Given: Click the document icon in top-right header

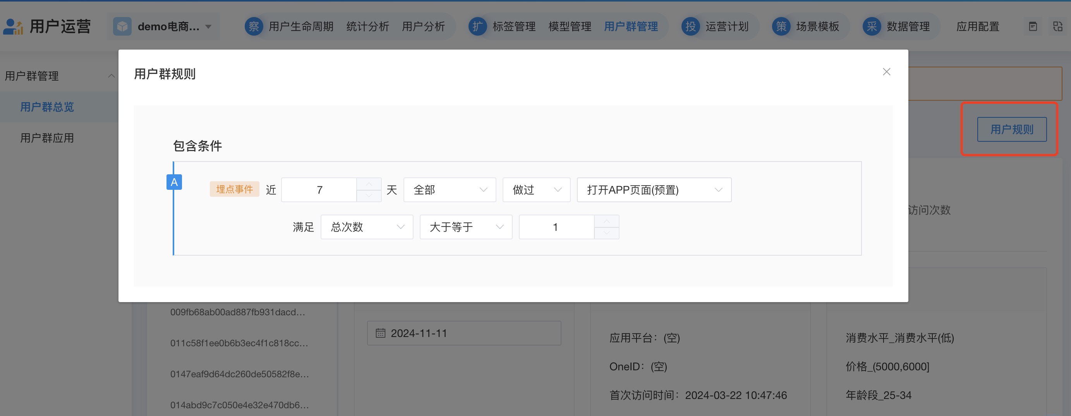Looking at the screenshot, I should coord(1033,27).
